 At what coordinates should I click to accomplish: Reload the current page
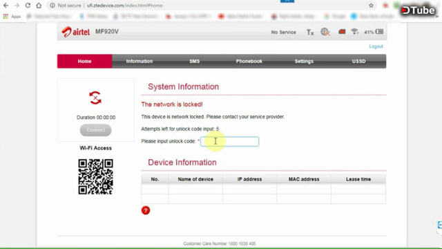[28, 6]
